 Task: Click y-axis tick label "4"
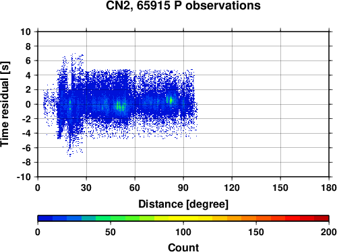[x=28, y=75]
